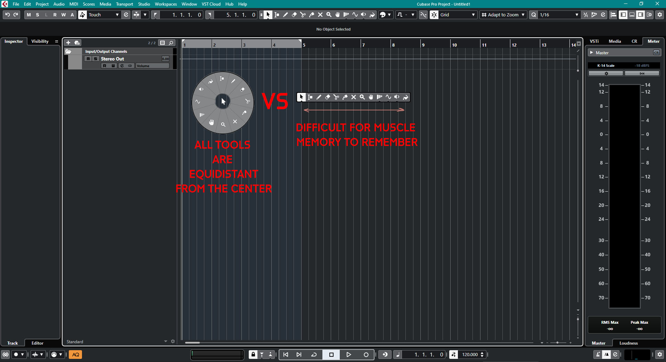This screenshot has width=666, height=362.
Task: Open the Adapt to Zoom grid dropdown
Action: click(503, 15)
